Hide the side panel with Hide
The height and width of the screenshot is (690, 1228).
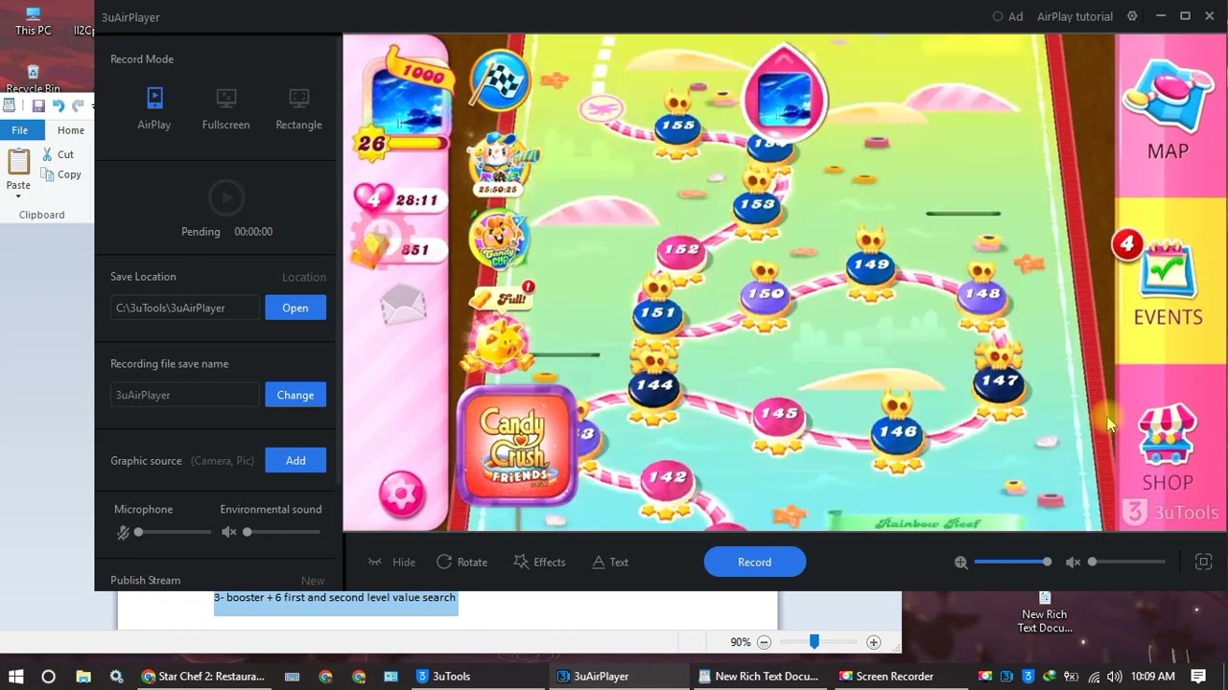pyautogui.click(x=391, y=563)
